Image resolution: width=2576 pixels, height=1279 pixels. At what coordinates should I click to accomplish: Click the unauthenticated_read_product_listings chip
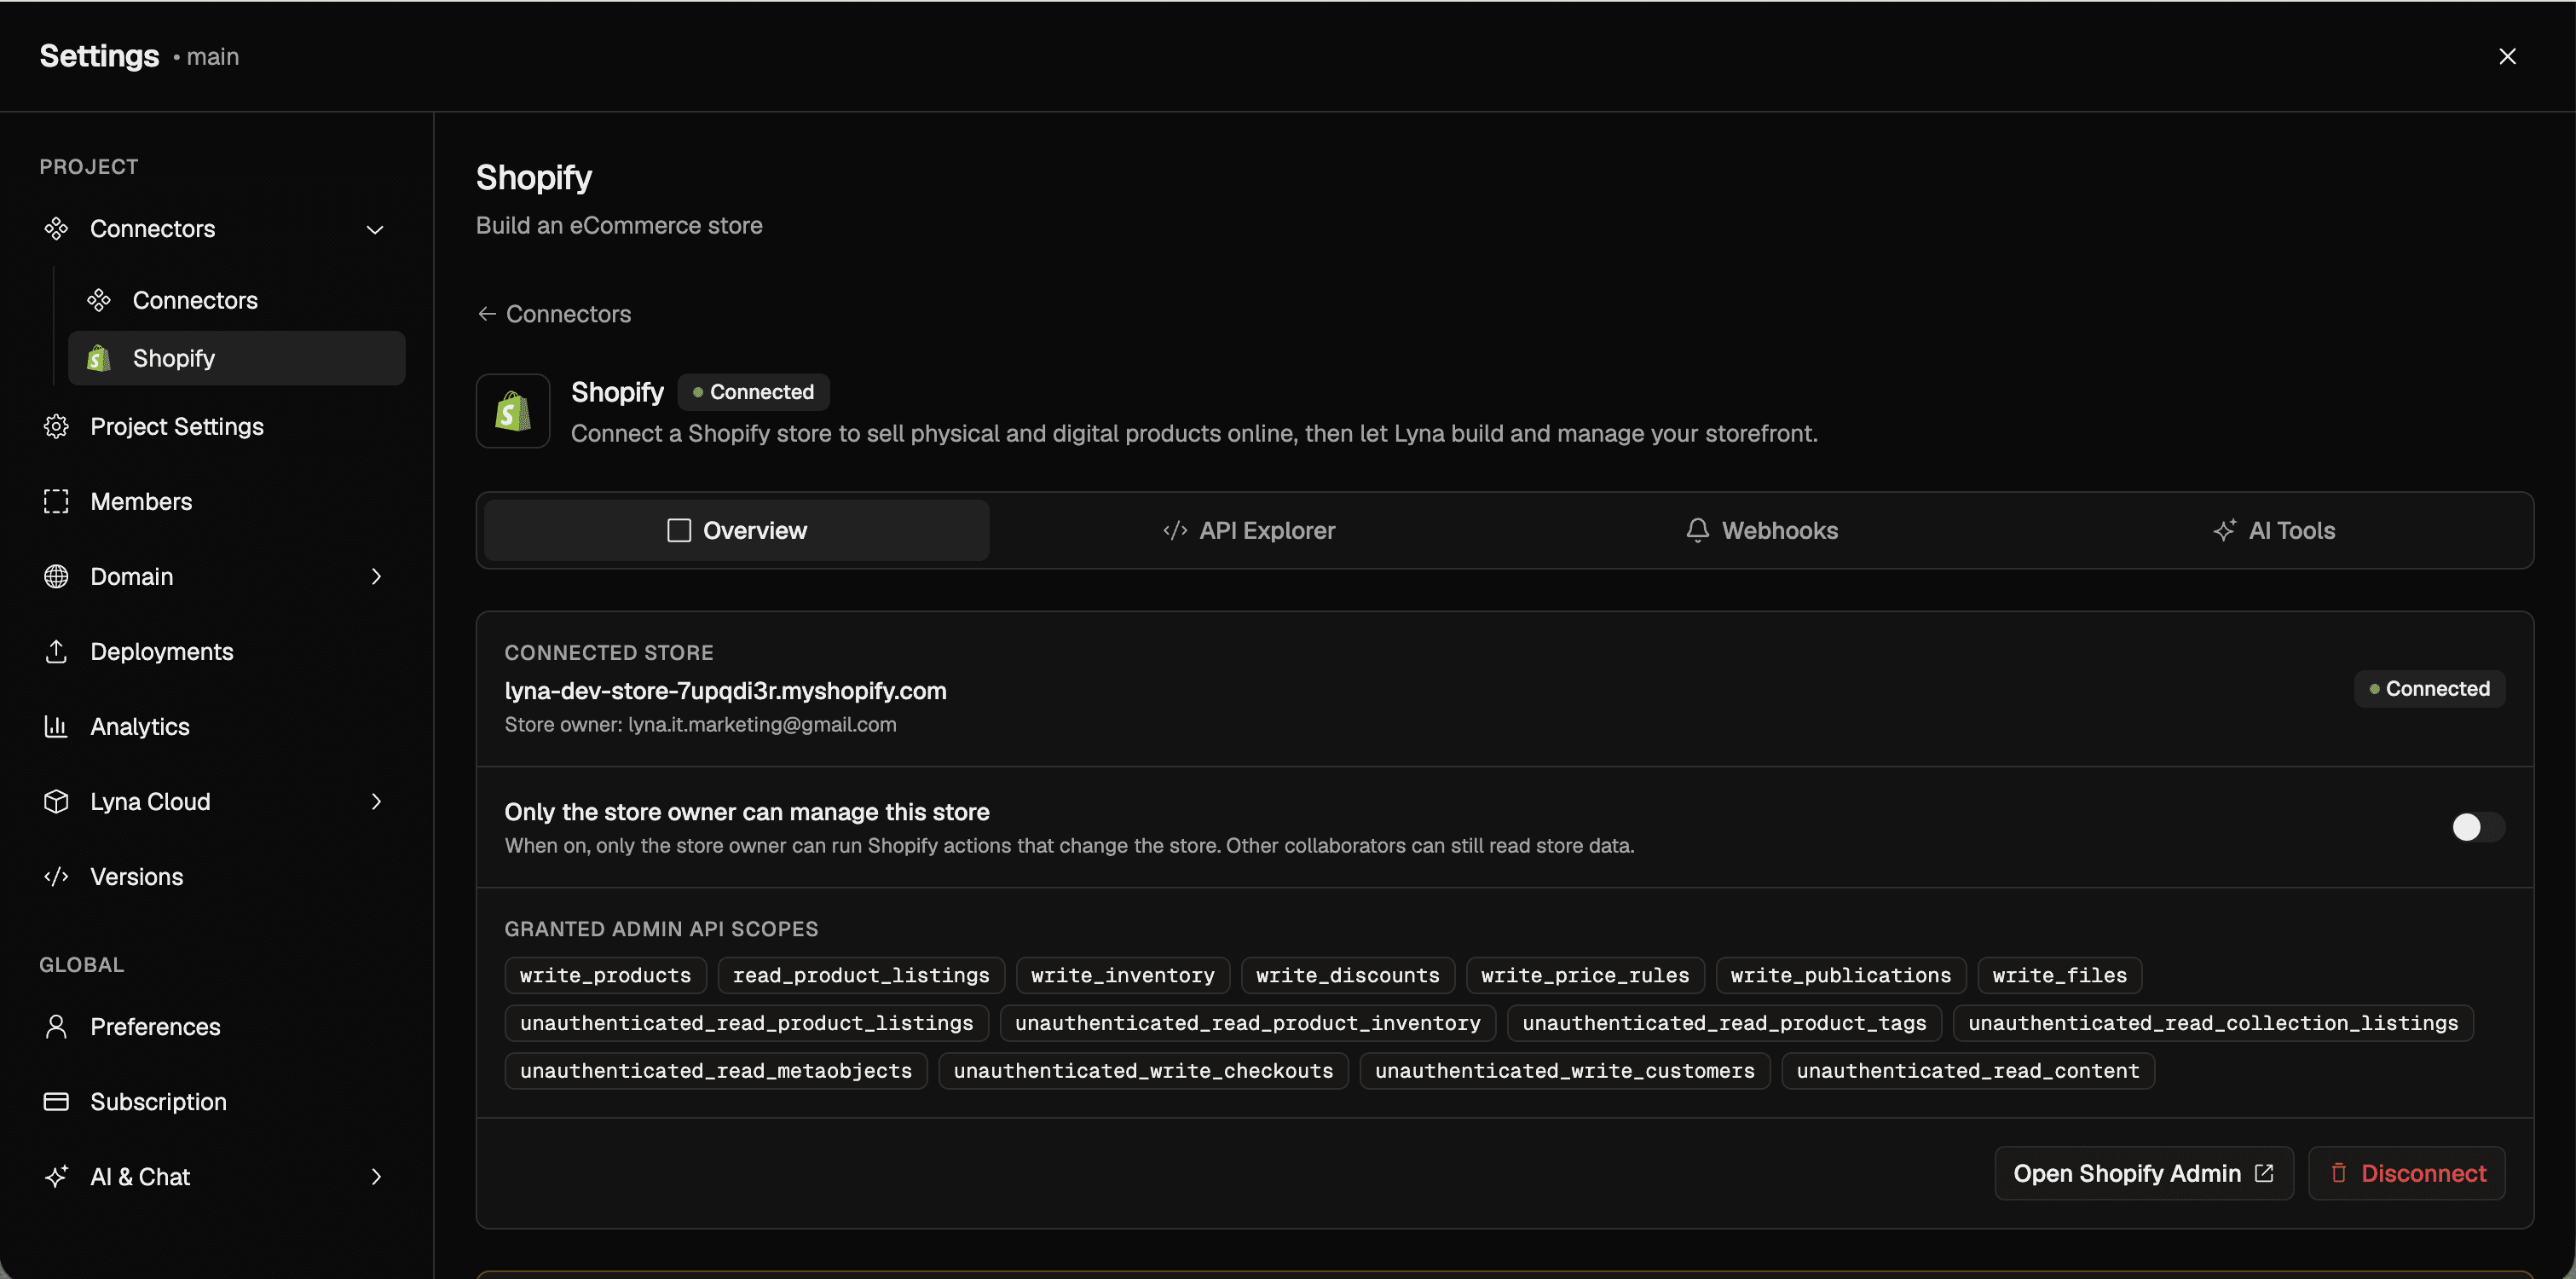747,1023
